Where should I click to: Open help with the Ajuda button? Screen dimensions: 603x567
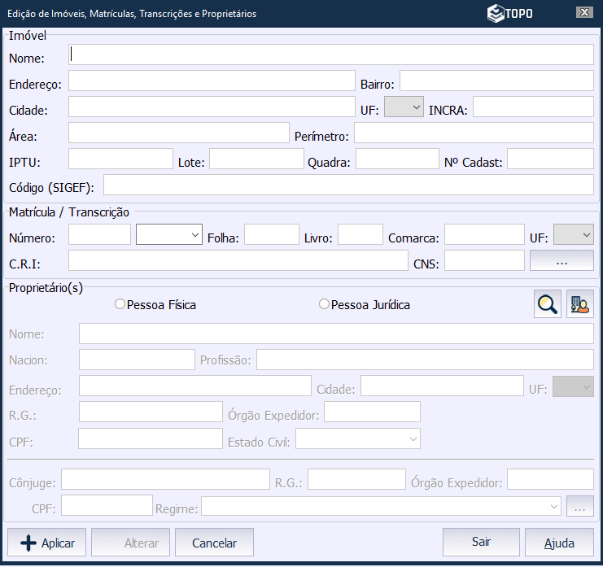[x=559, y=543]
